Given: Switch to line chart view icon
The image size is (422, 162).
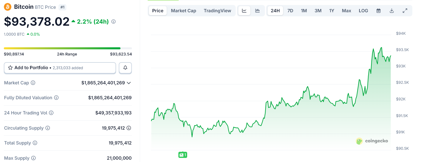Looking at the screenshot, I should click(244, 11).
